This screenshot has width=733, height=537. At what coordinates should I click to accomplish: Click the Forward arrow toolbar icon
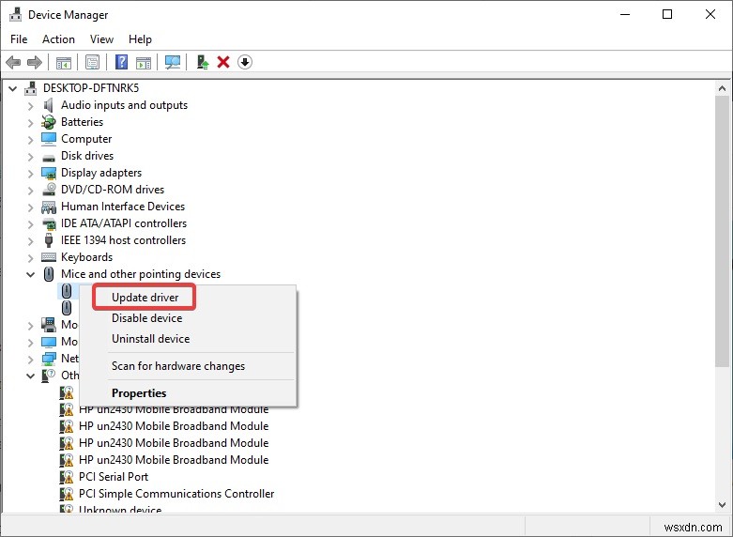pyautogui.click(x=35, y=62)
